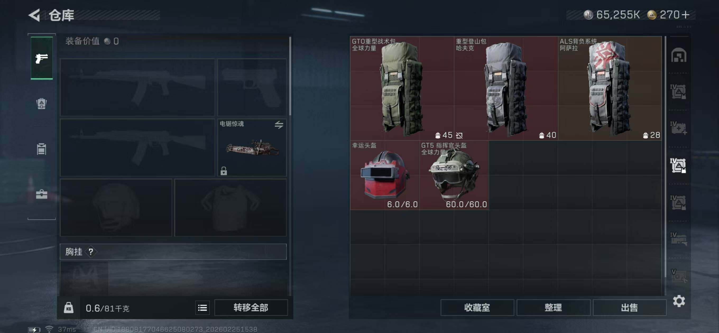Click the 转移全部 transfer all button

point(251,308)
